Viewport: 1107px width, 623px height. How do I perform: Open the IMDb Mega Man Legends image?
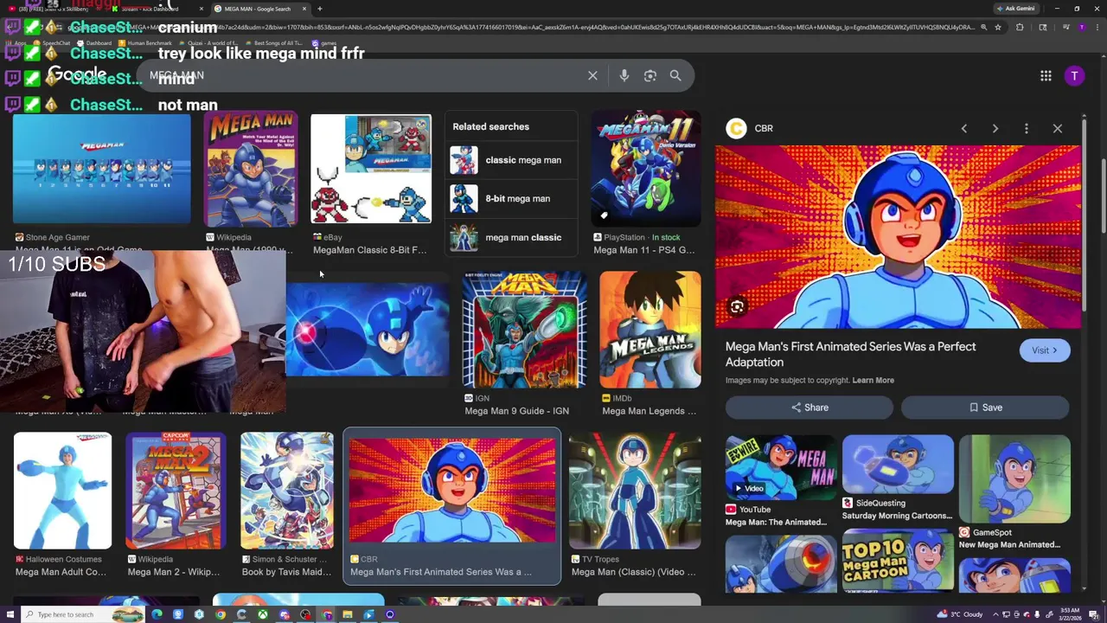tap(650, 330)
